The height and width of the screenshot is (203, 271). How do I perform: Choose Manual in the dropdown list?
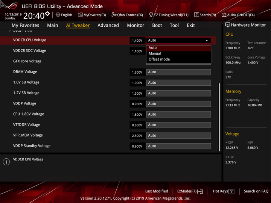coord(178,53)
